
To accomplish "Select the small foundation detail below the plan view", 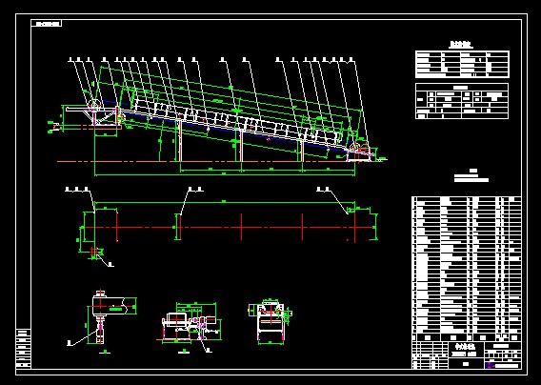I will point(93,253).
